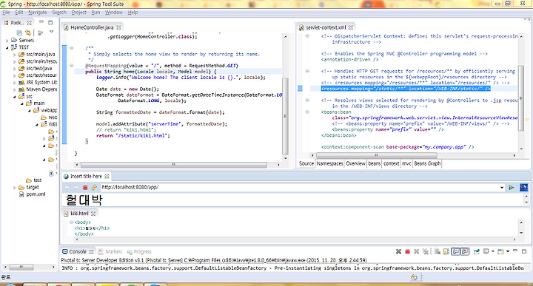Go back in internal browser
Viewport: 533px width, 286px height.
[67, 187]
